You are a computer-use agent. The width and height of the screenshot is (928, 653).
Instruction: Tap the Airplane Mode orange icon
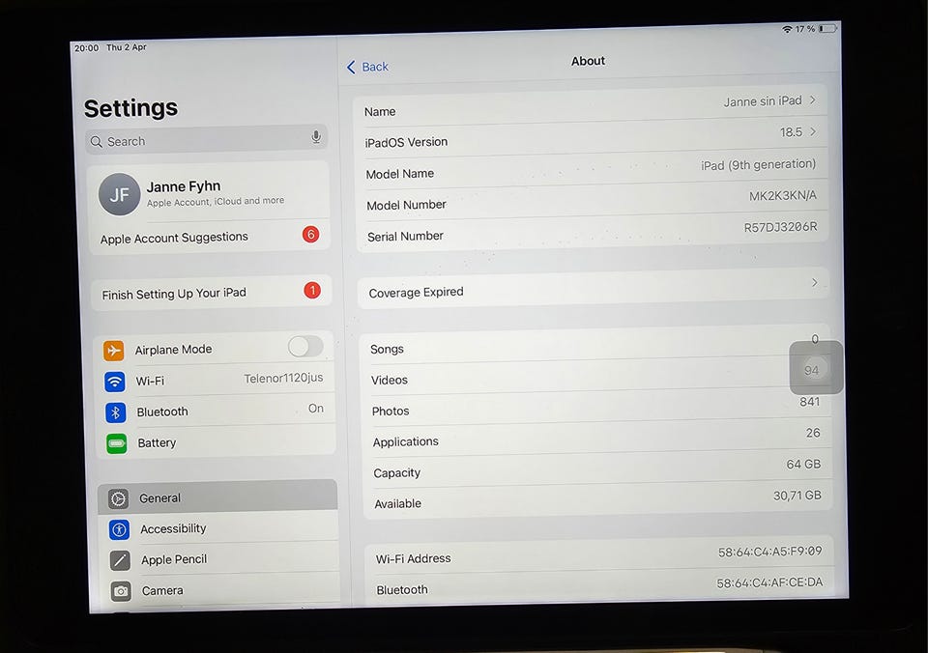click(x=114, y=350)
